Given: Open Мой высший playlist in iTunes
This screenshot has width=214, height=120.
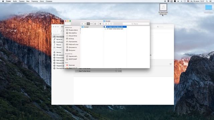Looking at the screenshot, I should point(59,60).
